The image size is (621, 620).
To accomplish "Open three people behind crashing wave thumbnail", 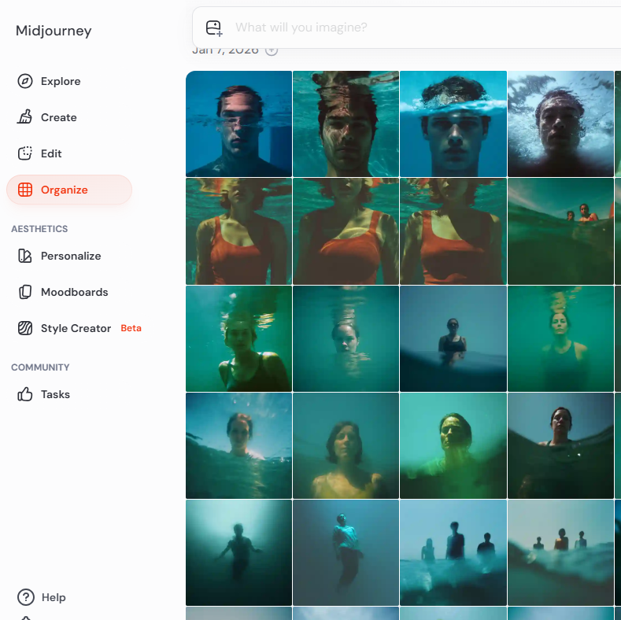I will point(560,552).
